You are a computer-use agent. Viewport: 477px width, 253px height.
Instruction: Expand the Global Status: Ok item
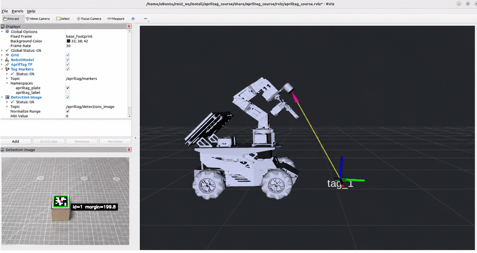(2, 50)
